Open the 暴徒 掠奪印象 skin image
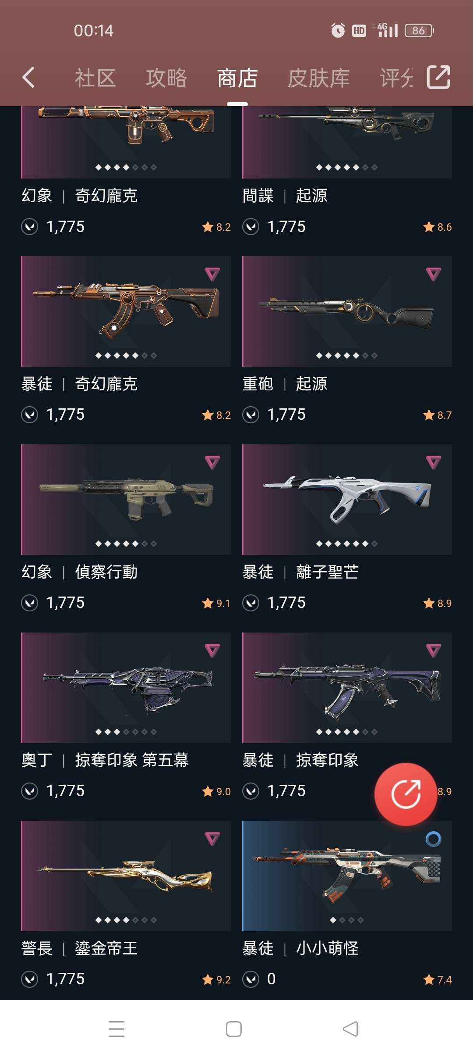 point(347,688)
